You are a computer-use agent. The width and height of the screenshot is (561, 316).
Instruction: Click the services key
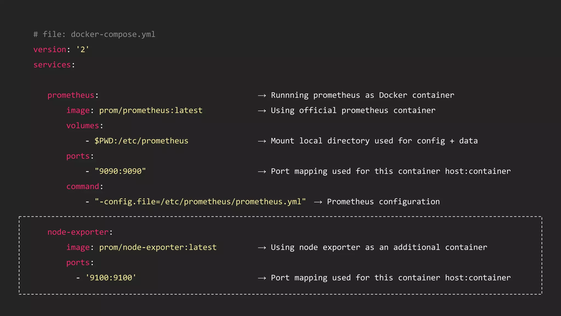coord(52,65)
